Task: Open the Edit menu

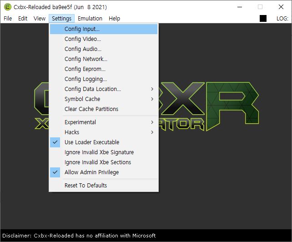Action: [23, 19]
